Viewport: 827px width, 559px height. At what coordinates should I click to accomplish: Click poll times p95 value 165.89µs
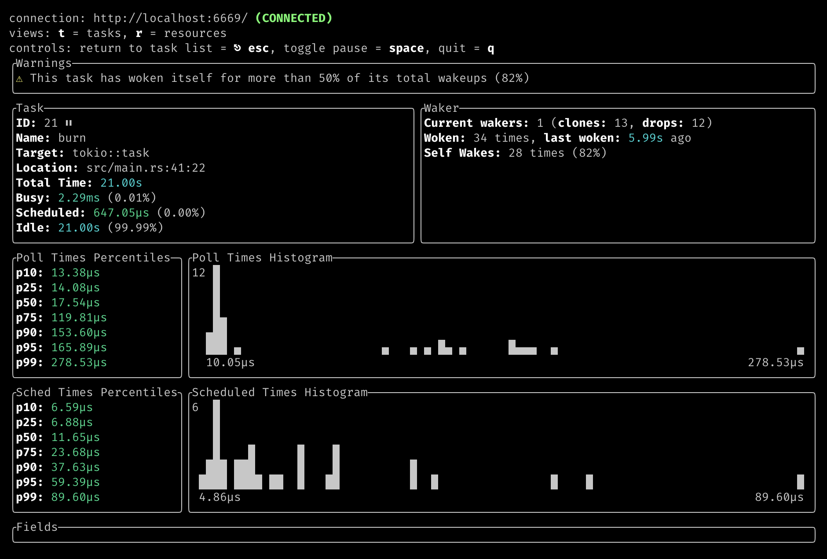[x=79, y=348]
